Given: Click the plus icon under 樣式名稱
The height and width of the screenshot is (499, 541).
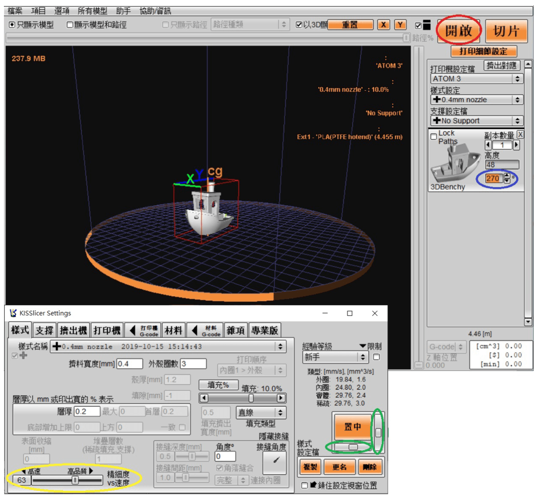Looking at the screenshot, I should 24,355.
